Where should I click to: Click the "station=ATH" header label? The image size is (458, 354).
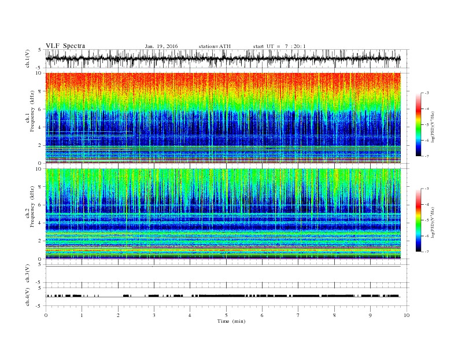(x=215, y=46)
